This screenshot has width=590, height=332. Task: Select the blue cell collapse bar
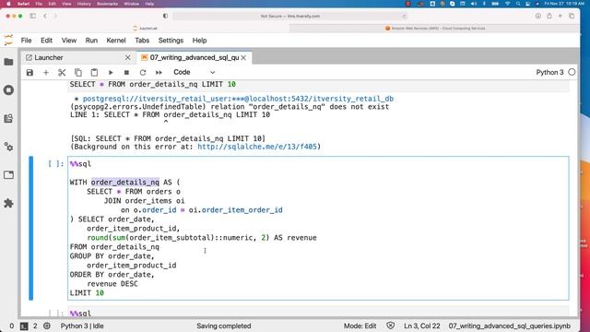[30, 228]
